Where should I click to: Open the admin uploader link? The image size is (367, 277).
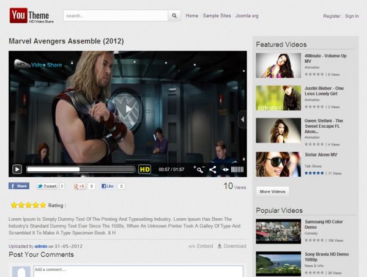pyautogui.click(x=41, y=246)
